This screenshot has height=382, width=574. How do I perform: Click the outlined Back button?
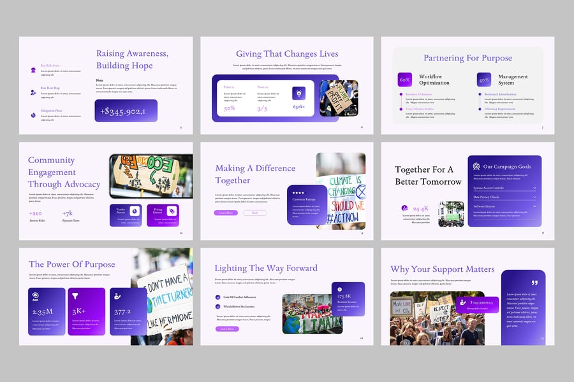click(x=254, y=213)
